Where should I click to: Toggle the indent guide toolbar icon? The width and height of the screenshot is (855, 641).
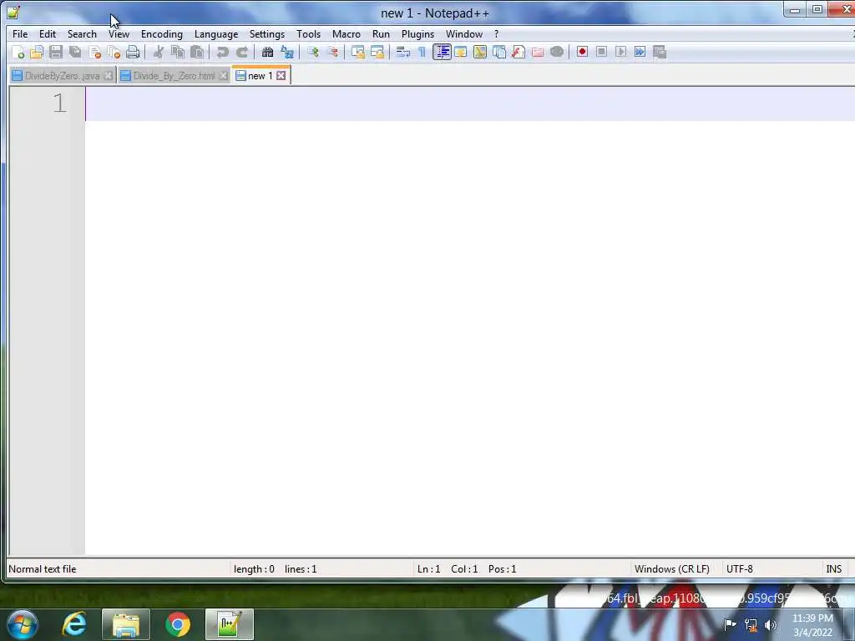[442, 53]
